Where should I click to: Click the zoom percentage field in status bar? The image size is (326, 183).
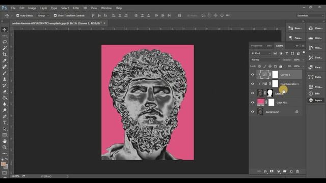pos(15,176)
